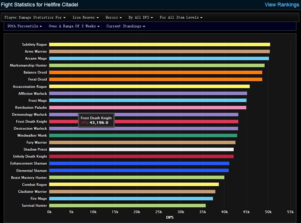The image size is (301, 223).
Task: Select the Combat Rogue yellow bar
Action: point(134,184)
